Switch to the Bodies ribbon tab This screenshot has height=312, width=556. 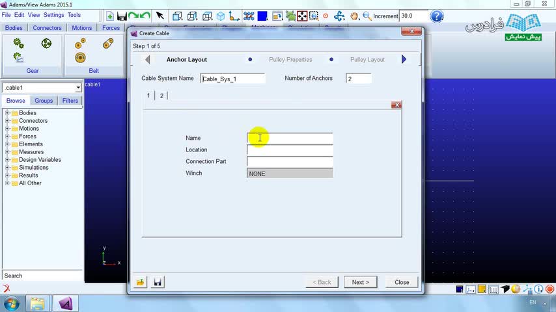pos(14,27)
